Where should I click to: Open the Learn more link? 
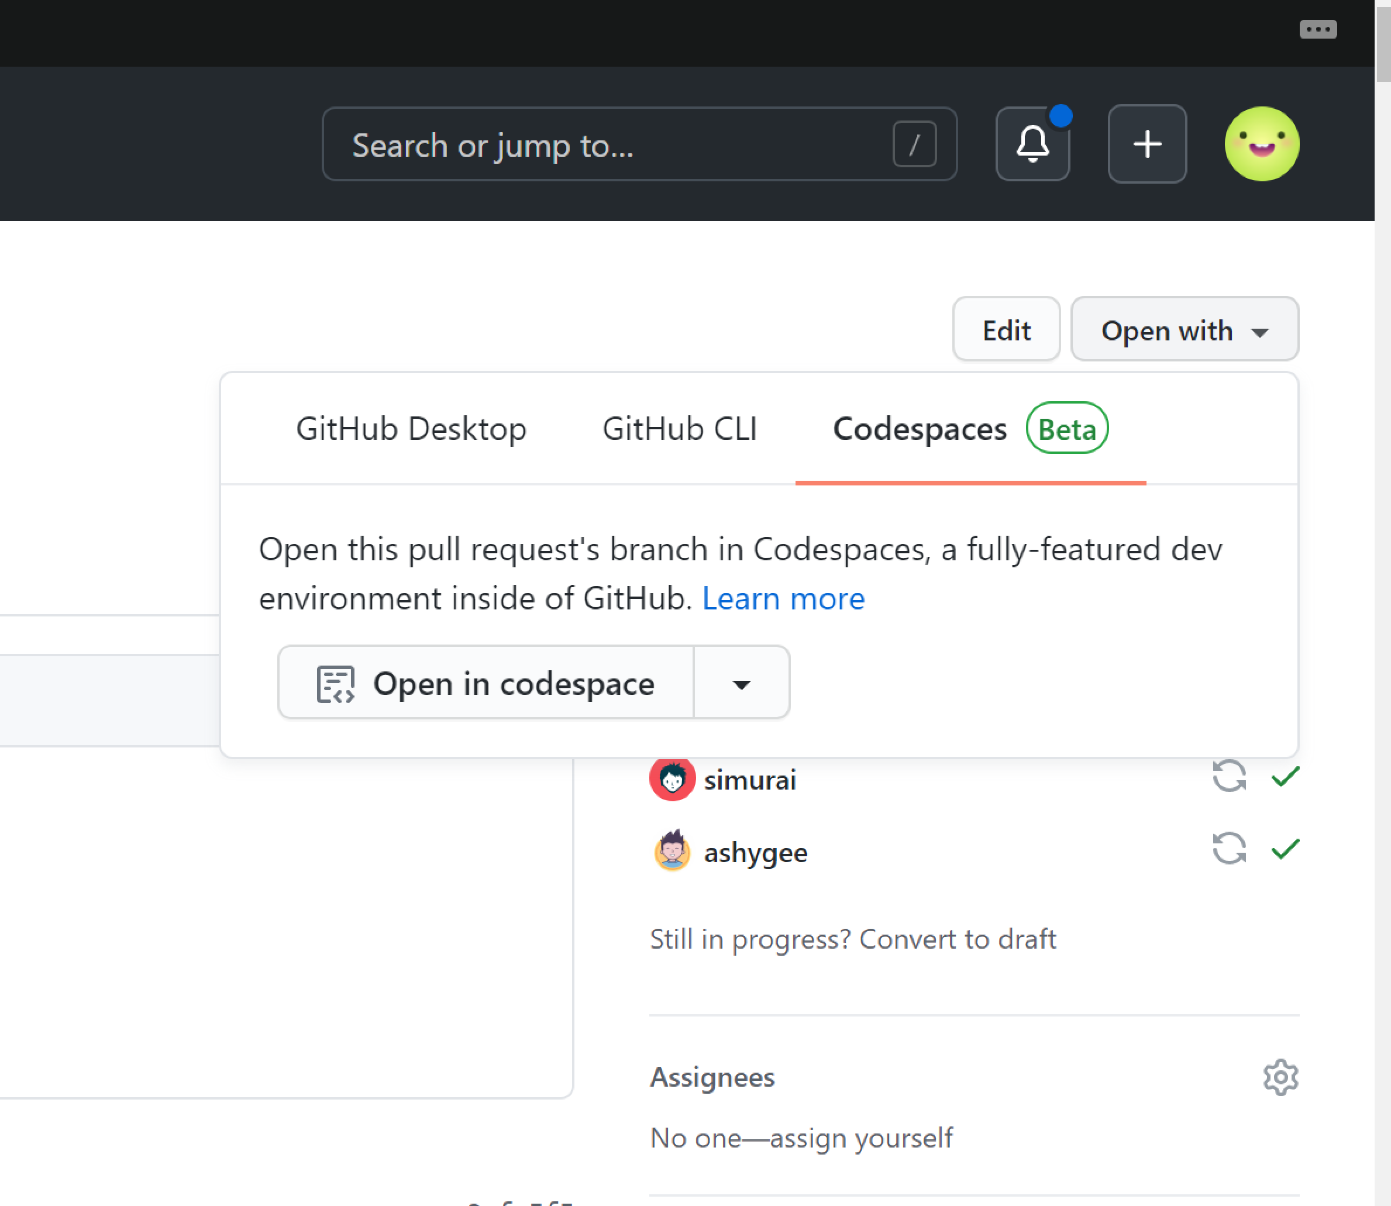click(784, 598)
